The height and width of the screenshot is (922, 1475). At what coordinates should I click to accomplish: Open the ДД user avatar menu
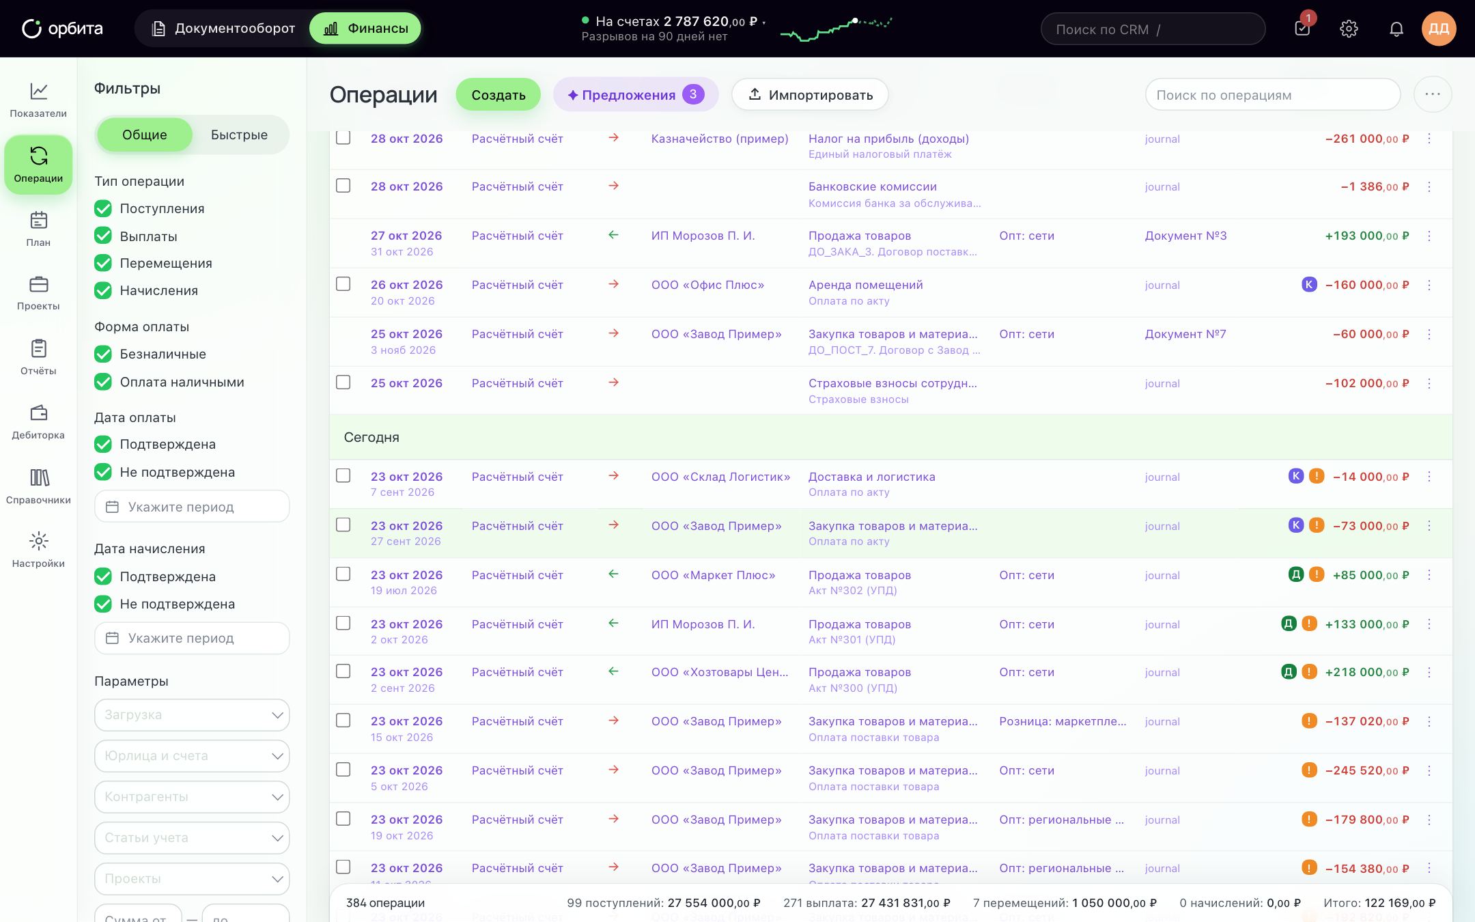pos(1439,29)
